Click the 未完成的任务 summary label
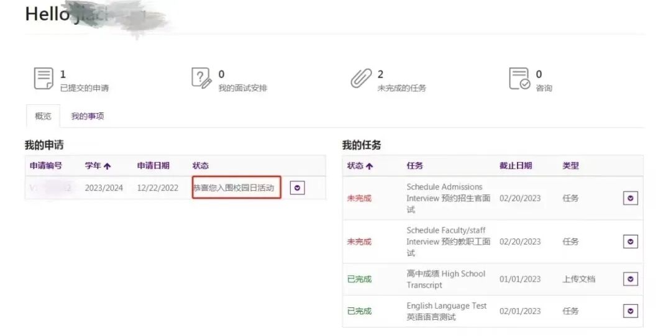Screen dimensions: 671x336 coord(401,88)
